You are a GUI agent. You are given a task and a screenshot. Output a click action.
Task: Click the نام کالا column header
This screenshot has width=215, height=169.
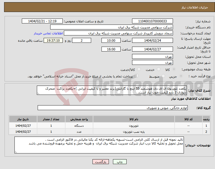click(x=134, y=119)
